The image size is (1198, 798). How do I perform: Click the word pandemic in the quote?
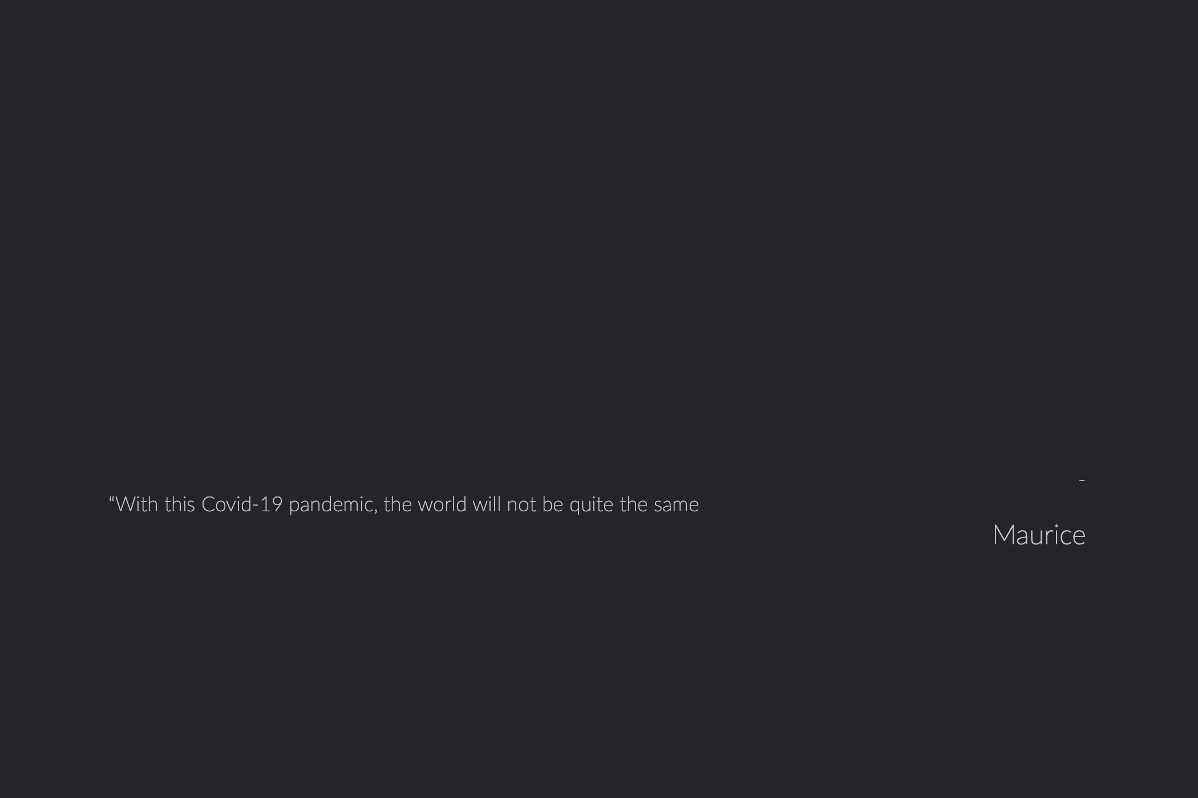coord(331,505)
